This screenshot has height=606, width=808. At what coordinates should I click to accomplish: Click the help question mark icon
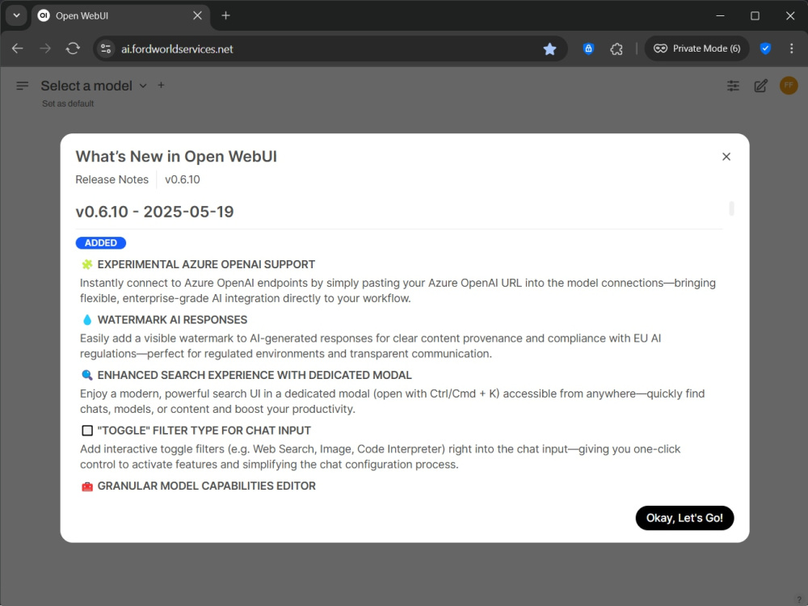tap(799, 600)
